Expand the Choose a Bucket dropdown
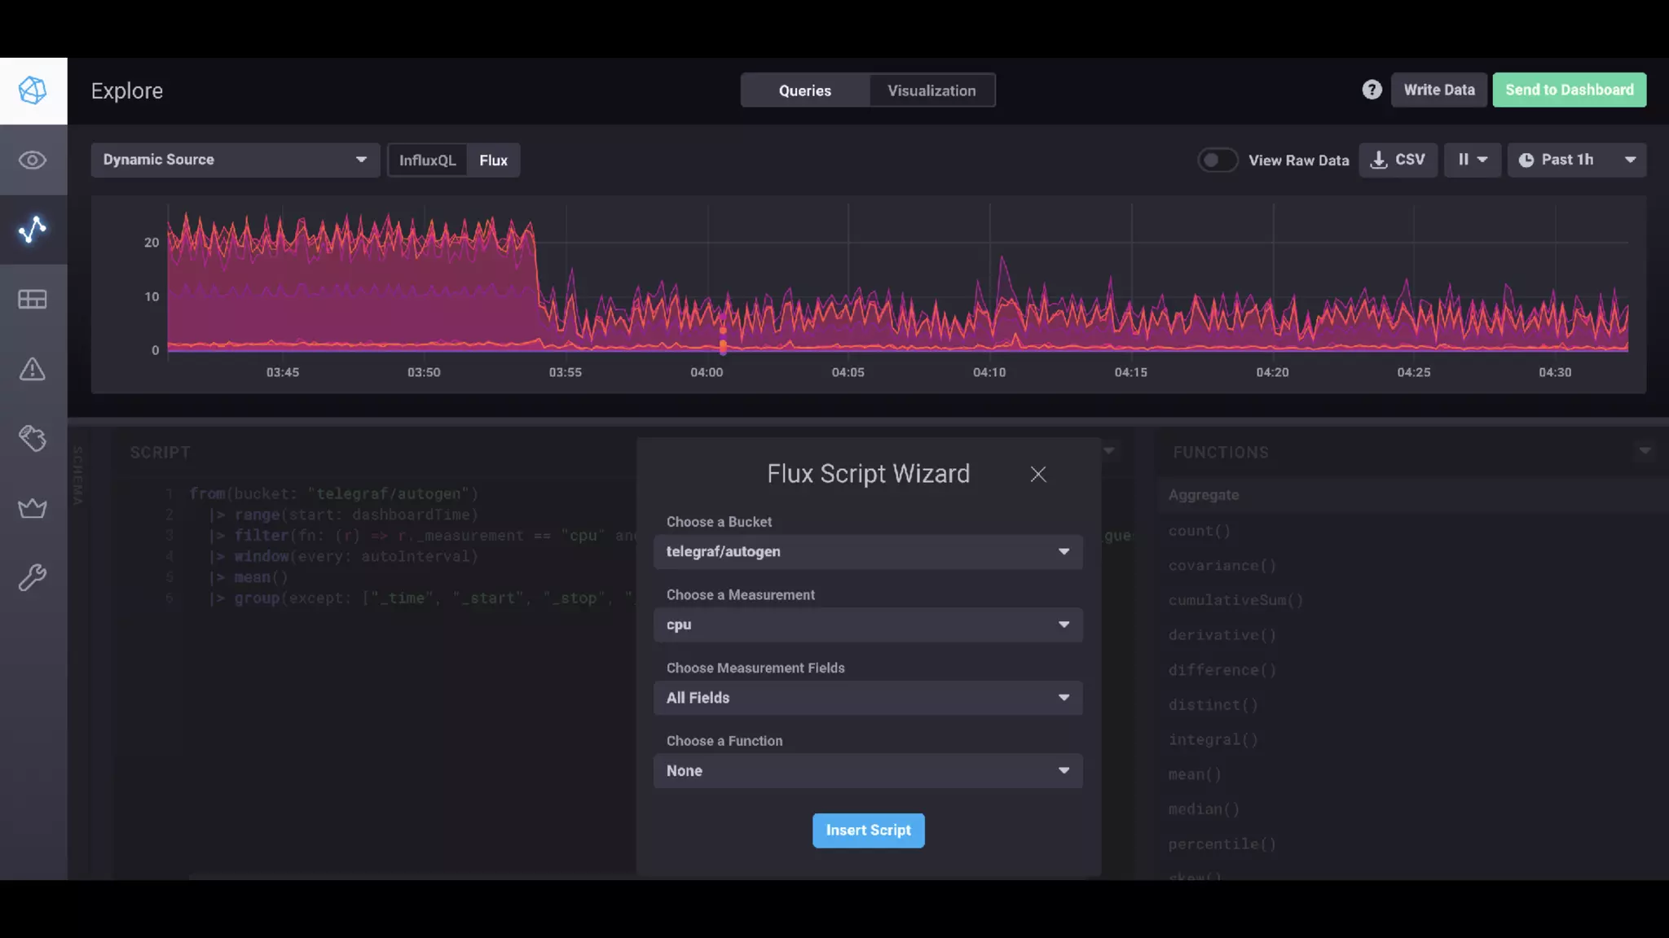1669x938 pixels. [x=868, y=552]
